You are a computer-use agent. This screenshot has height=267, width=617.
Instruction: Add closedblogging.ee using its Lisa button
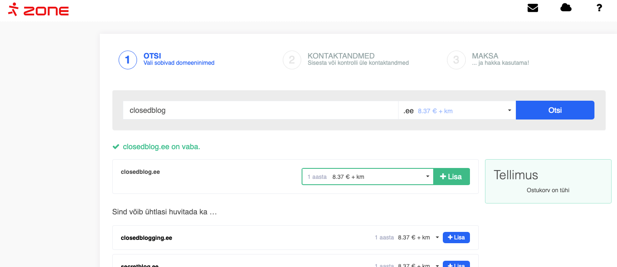456,238
